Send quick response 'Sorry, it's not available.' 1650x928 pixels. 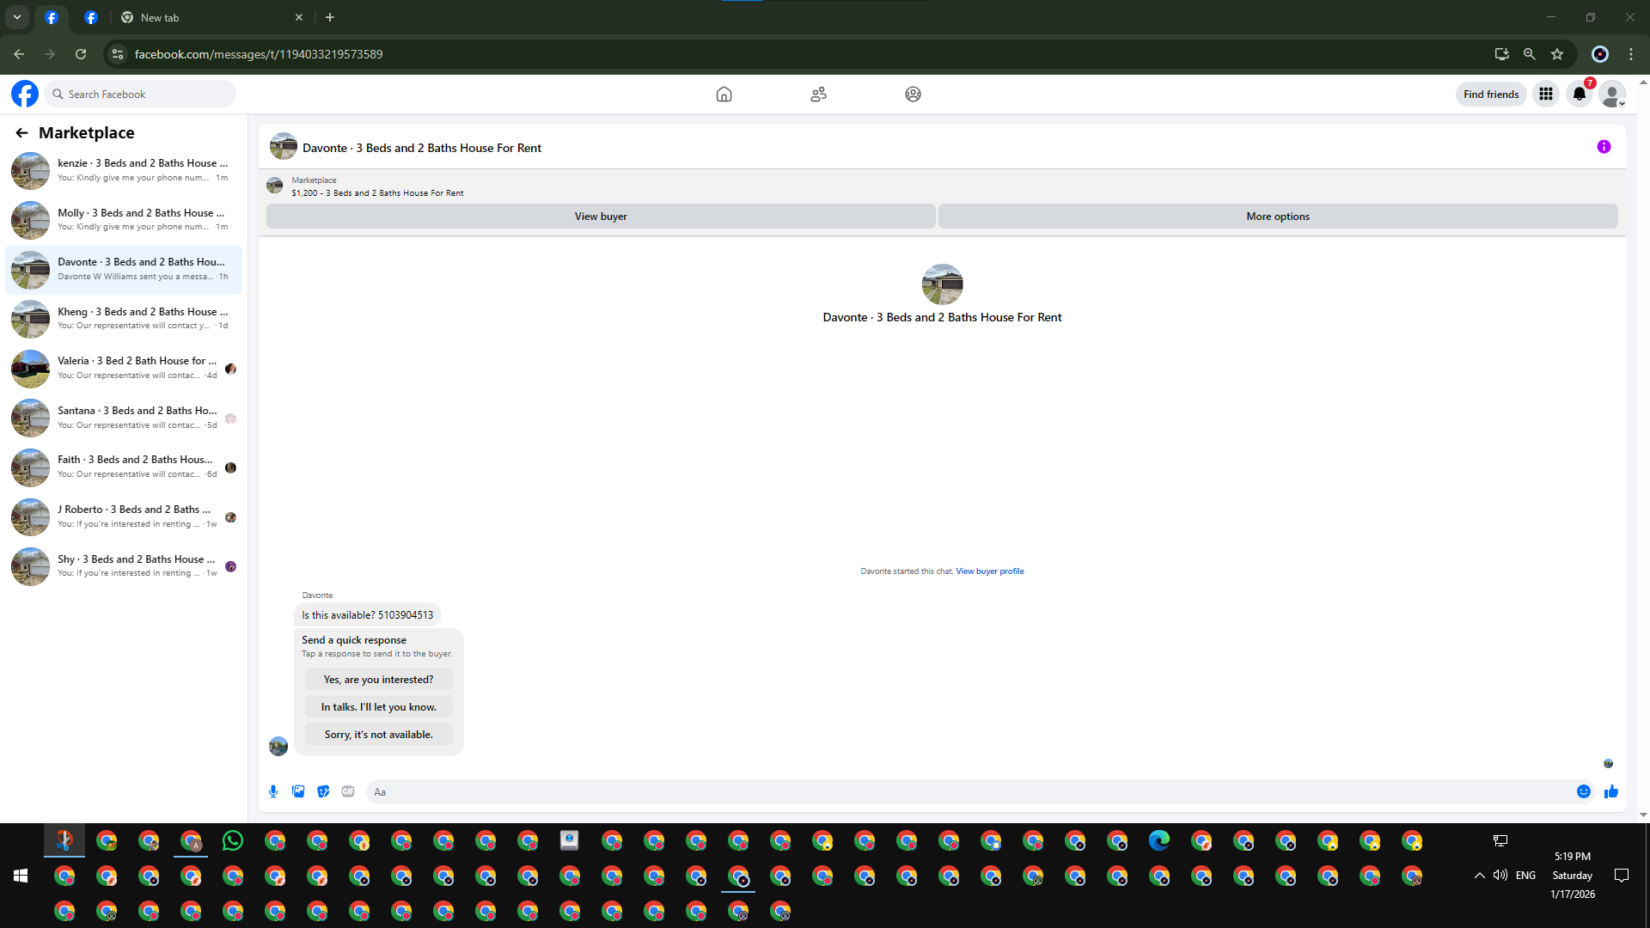378,735
